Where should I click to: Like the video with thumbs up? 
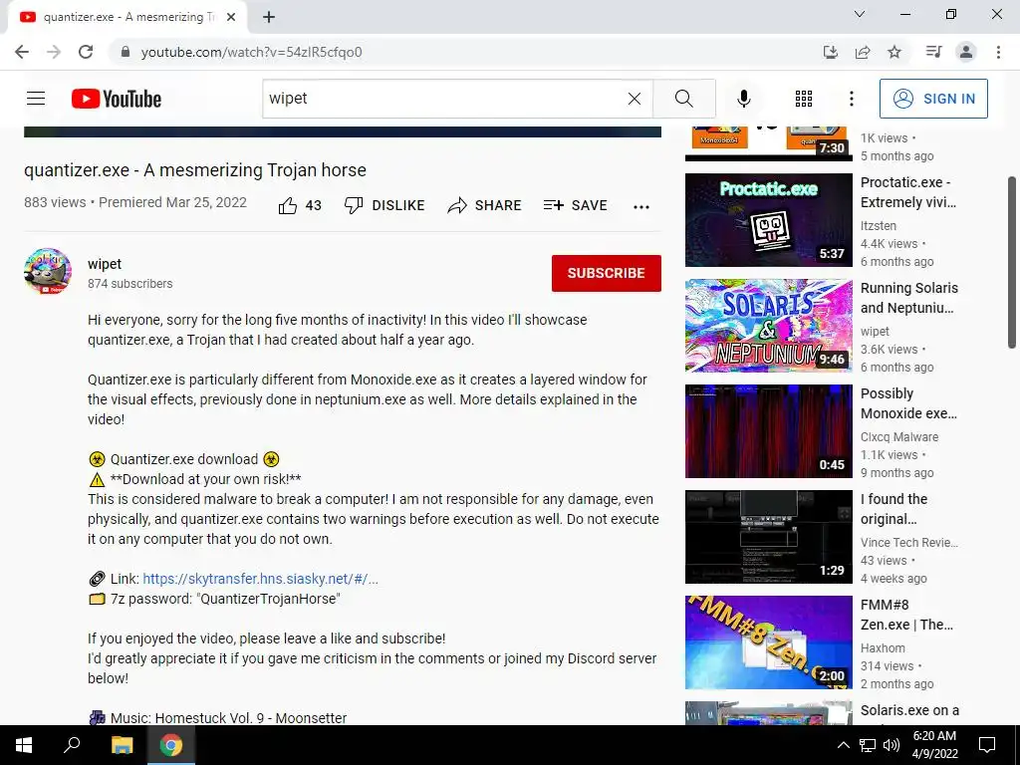[x=300, y=205]
